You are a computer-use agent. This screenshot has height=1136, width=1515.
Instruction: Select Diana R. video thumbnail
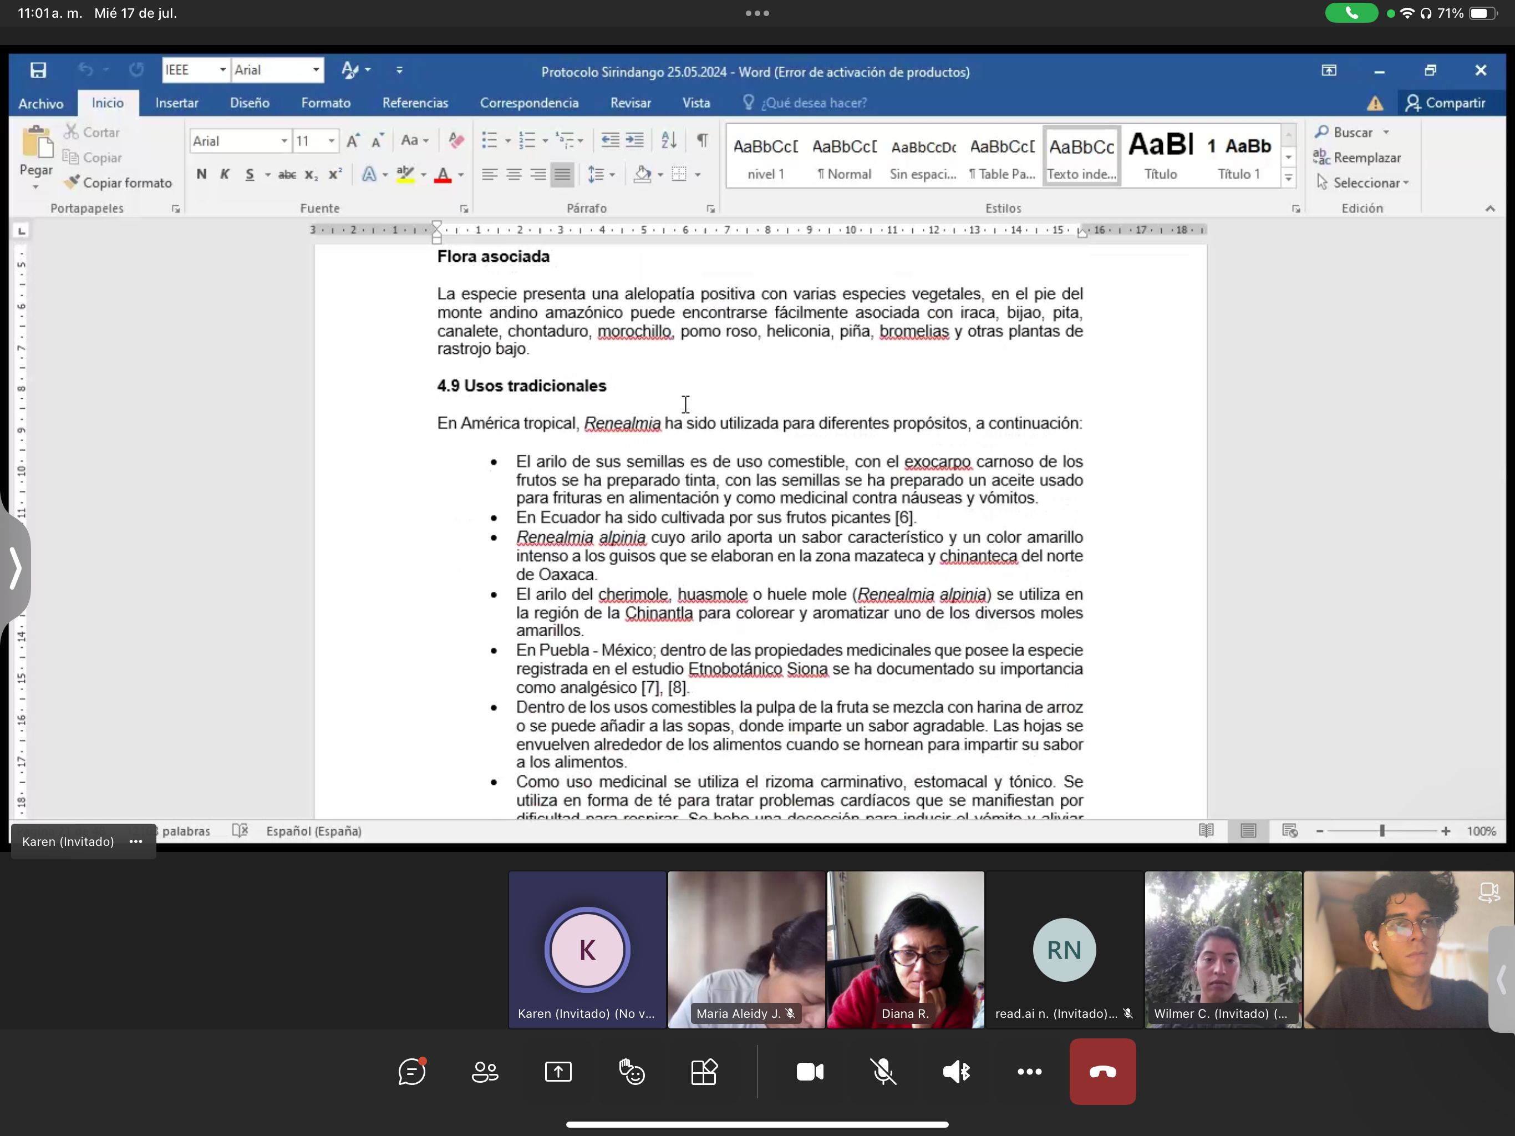[906, 949]
